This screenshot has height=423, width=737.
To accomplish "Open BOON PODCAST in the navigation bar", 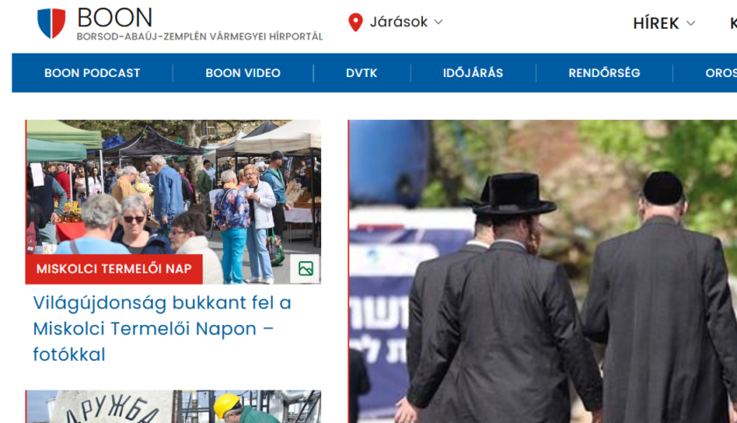I will point(92,74).
